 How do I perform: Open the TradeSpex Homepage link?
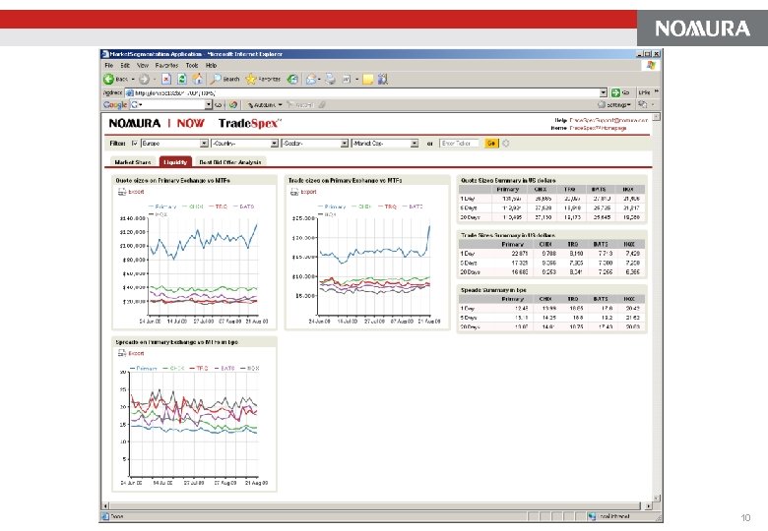point(598,128)
